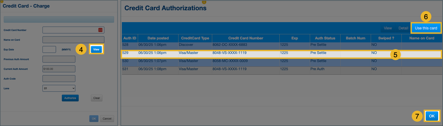Select the Use this card button

tap(426, 28)
